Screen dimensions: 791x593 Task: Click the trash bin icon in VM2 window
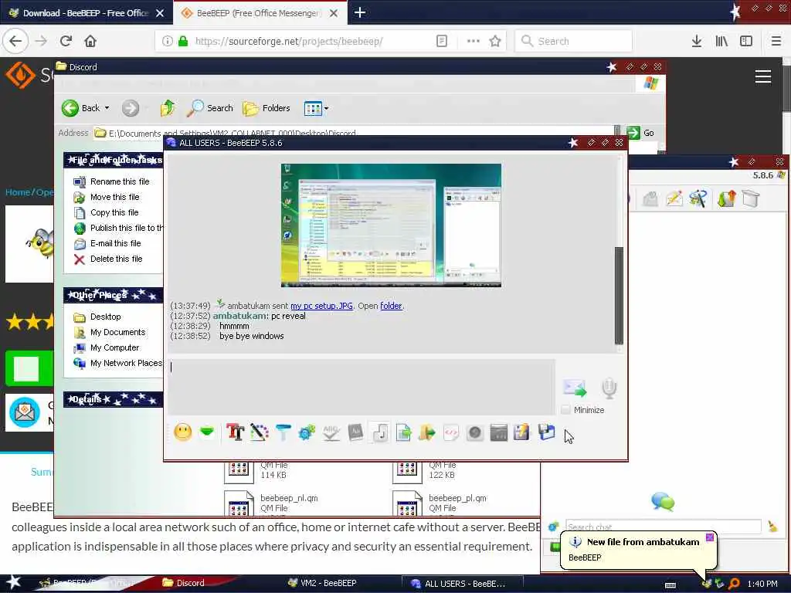[x=750, y=198]
